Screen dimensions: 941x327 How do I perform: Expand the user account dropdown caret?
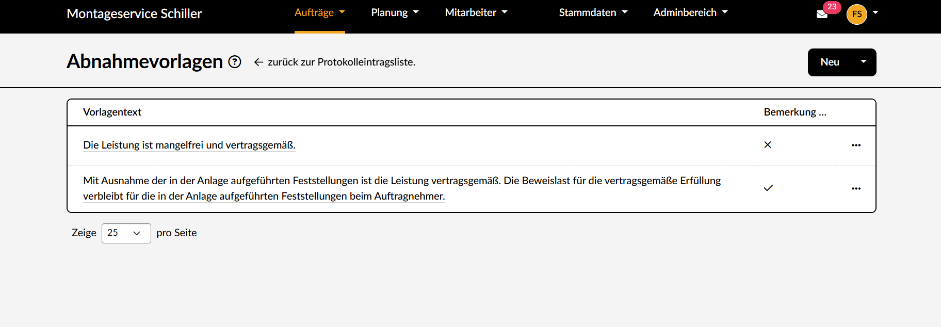pyautogui.click(x=875, y=12)
